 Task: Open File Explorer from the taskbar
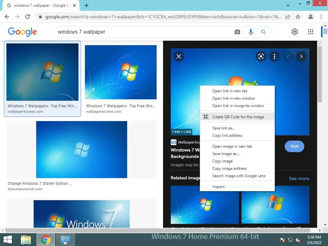(x=26, y=240)
